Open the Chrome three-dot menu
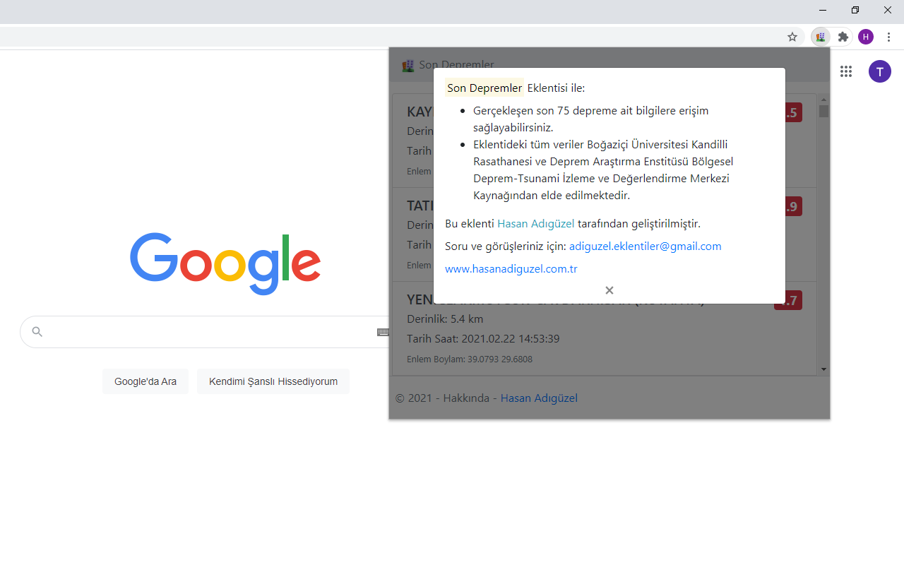The width and height of the screenshot is (904, 565). pyautogui.click(x=888, y=37)
